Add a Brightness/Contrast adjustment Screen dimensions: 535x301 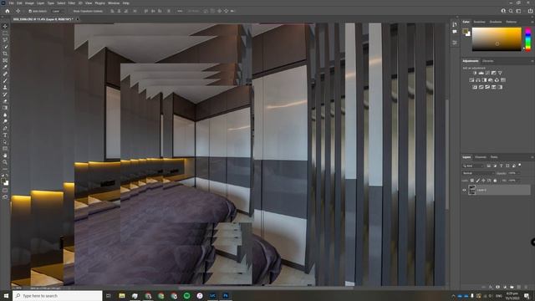(x=475, y=73)
